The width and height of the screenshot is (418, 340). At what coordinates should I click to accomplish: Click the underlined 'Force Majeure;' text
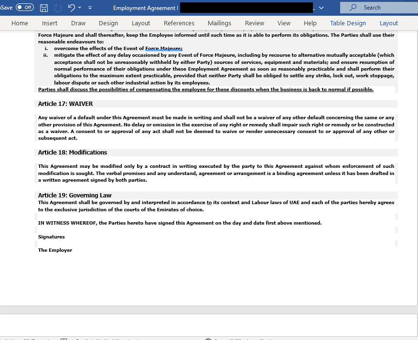(x=164, y=49)
